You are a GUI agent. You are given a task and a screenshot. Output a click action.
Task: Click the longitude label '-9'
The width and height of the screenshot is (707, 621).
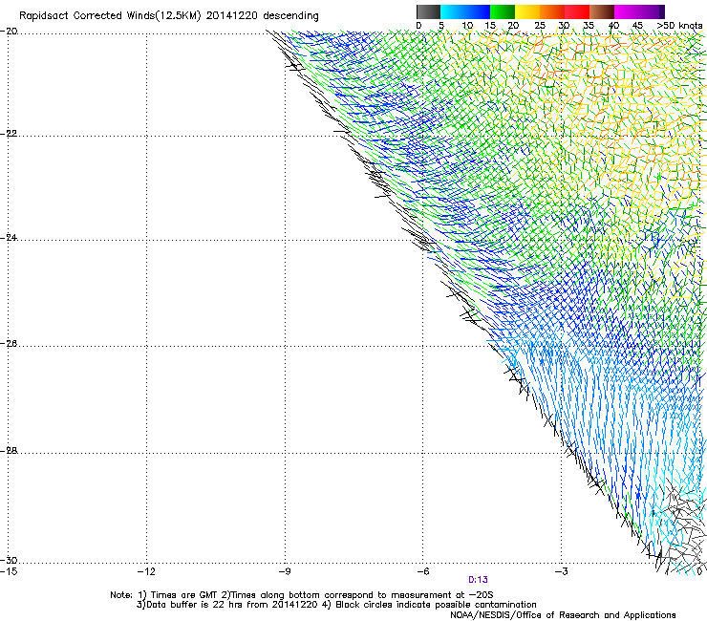(285, 571)
